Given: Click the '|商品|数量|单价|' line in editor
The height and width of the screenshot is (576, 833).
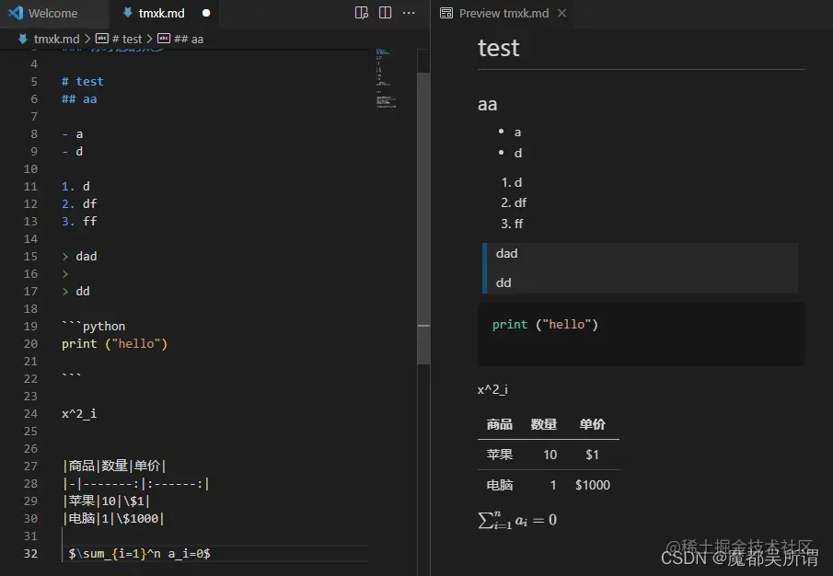Looking at the screenshot, I should coord(114,467).
